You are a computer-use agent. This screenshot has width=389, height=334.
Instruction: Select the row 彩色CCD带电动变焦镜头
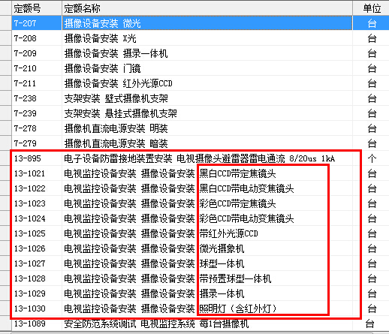pos(207,218)
